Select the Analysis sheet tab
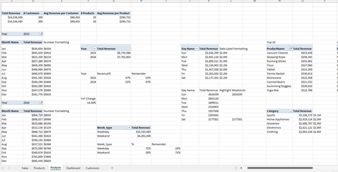 (x=55, y=168)
